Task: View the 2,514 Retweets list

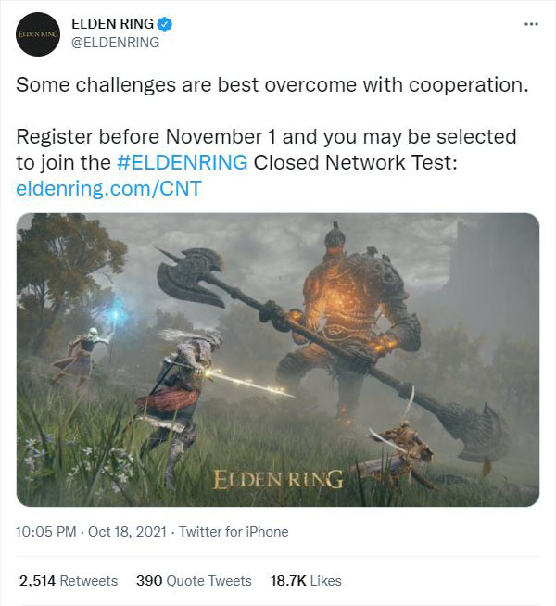Action: tap(69, 581)
